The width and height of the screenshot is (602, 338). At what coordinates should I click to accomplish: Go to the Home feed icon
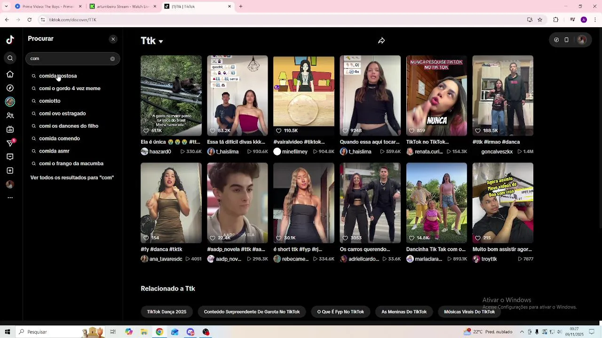(x=10, y=74)
